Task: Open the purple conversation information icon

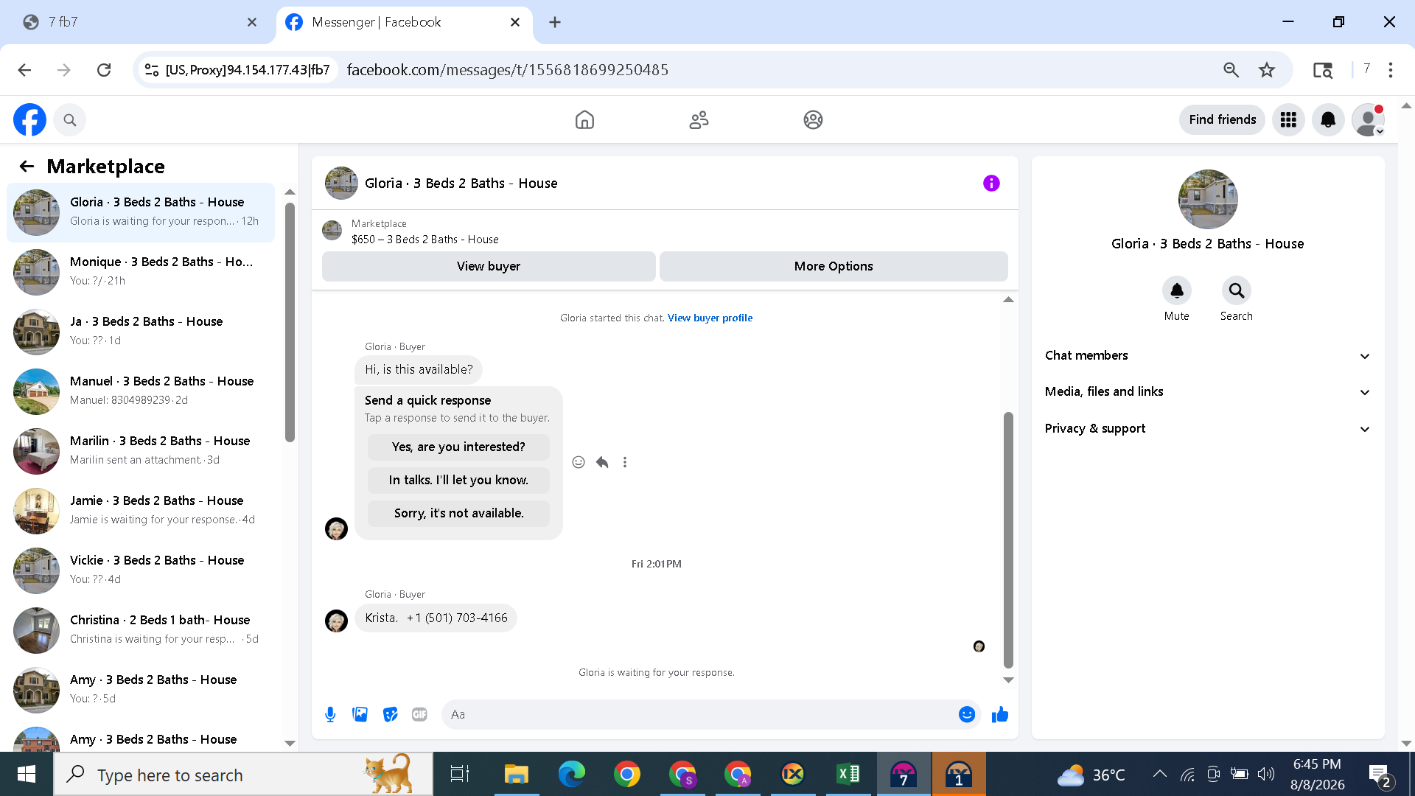Action: point(991,183)
